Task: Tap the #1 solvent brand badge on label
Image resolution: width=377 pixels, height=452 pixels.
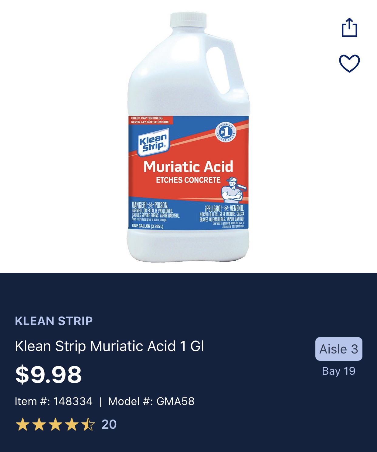Action: pos(226,132)
